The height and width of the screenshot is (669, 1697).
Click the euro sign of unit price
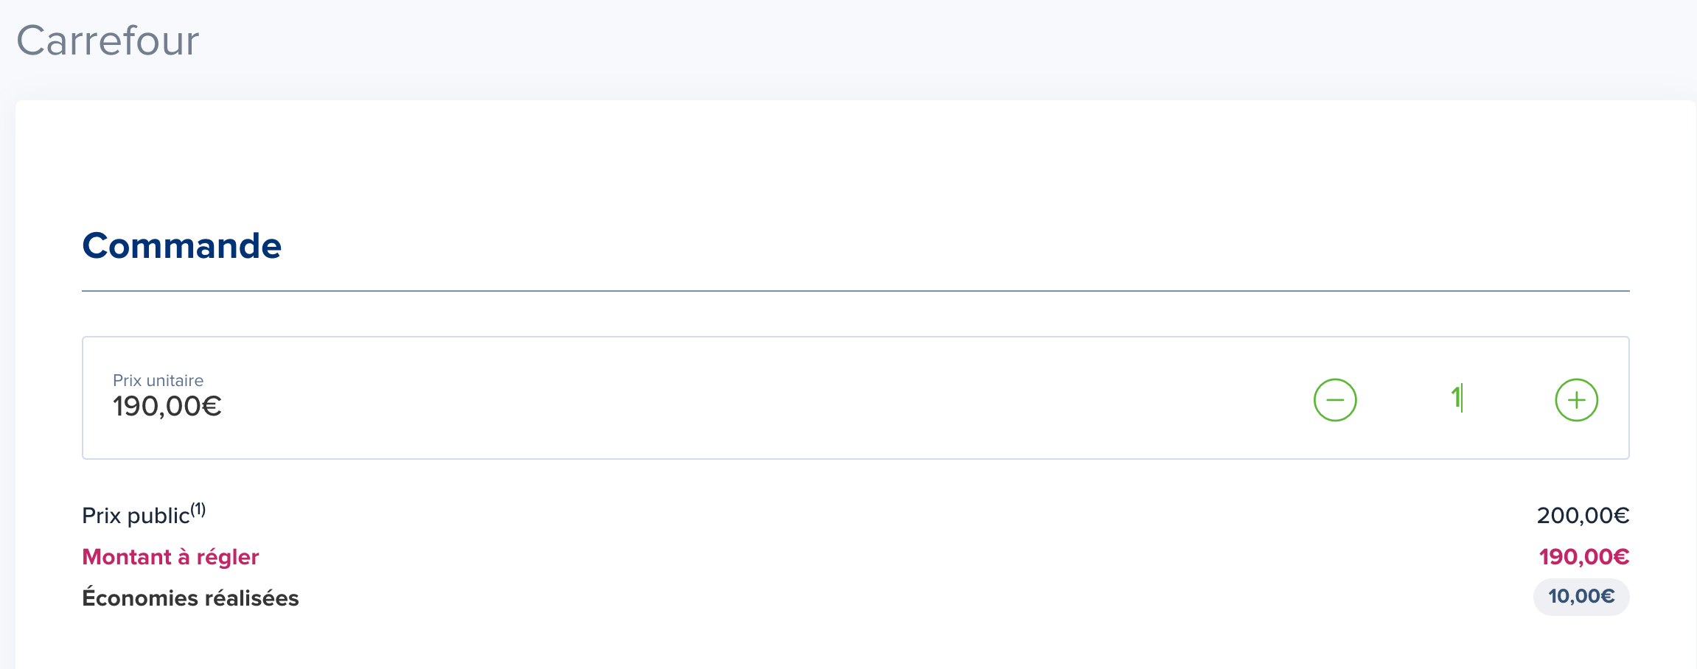212,406
